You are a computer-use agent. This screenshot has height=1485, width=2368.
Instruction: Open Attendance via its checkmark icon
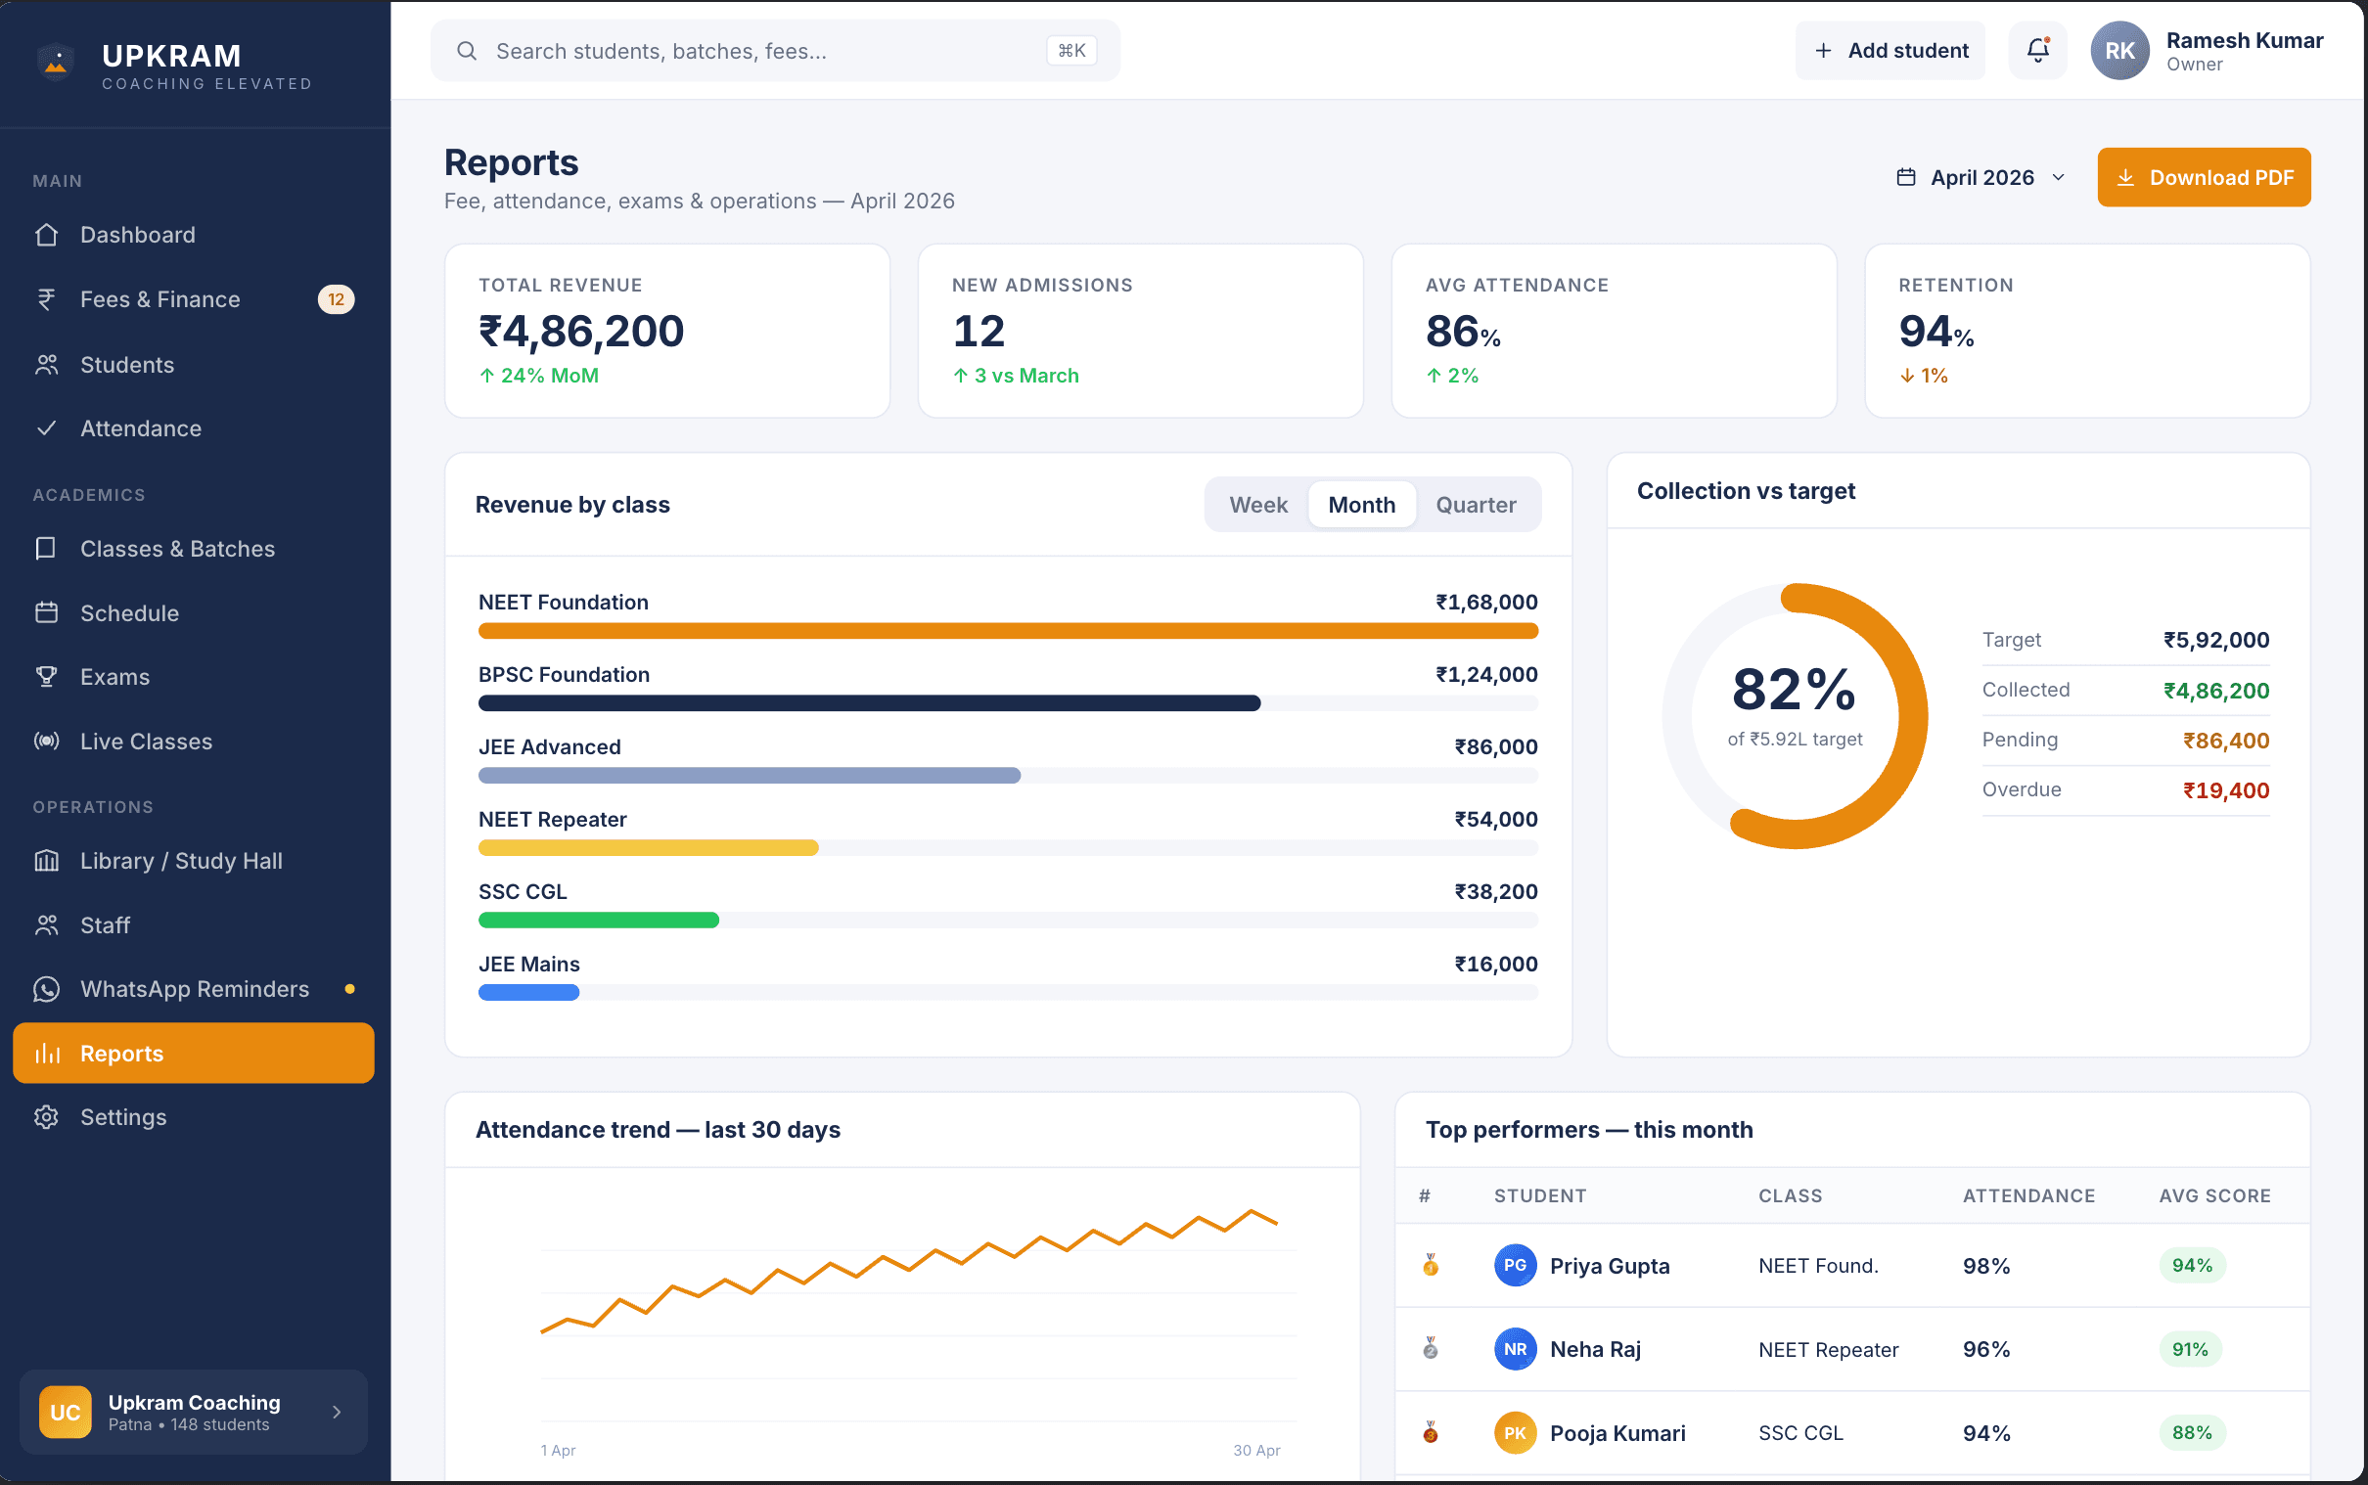click(x=46, y=428)
